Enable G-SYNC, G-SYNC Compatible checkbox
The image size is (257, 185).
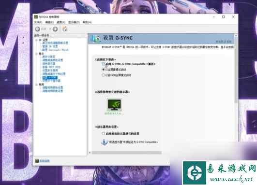click(x=103, y=64)
